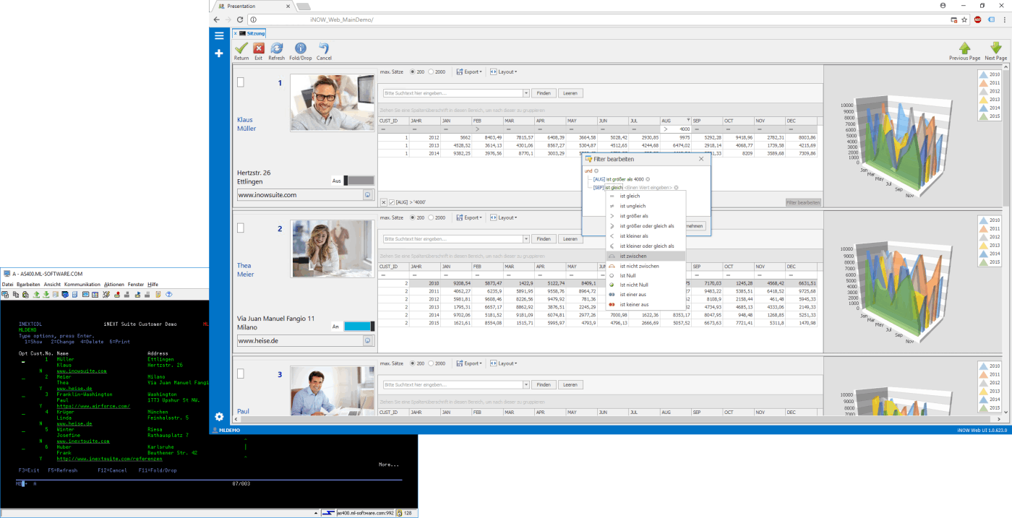Choose 'ist nicht Null' from operator list
Image resolution: width=1012 pixels, height=518 pixels.
pyautogui.click(x=646, y=285)
